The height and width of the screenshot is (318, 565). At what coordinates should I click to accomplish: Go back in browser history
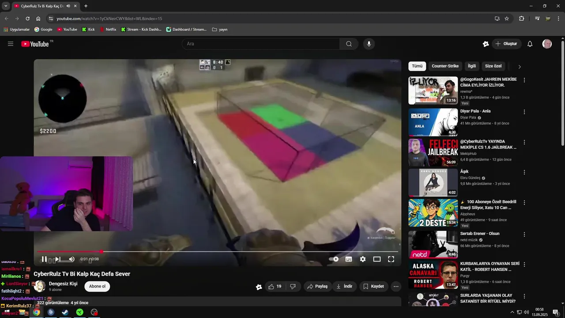[6, 19]
